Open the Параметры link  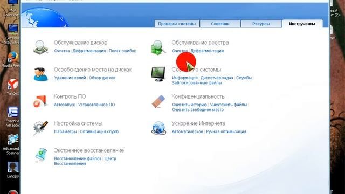coord(65,131)
